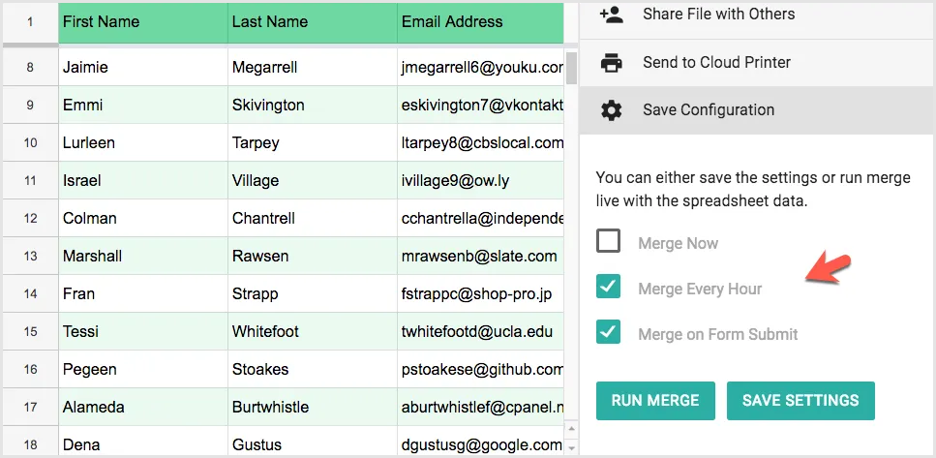Choose the Send to Cloud Printer entry
This screenshot has width=936, height=458.
point(716,63)
